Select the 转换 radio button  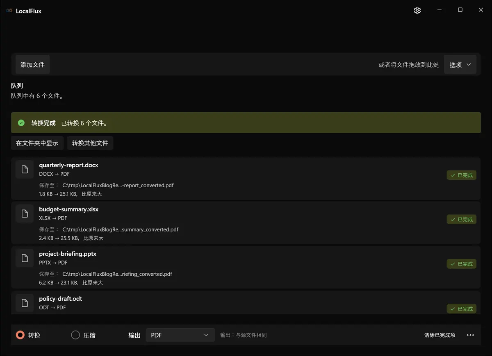20,335
